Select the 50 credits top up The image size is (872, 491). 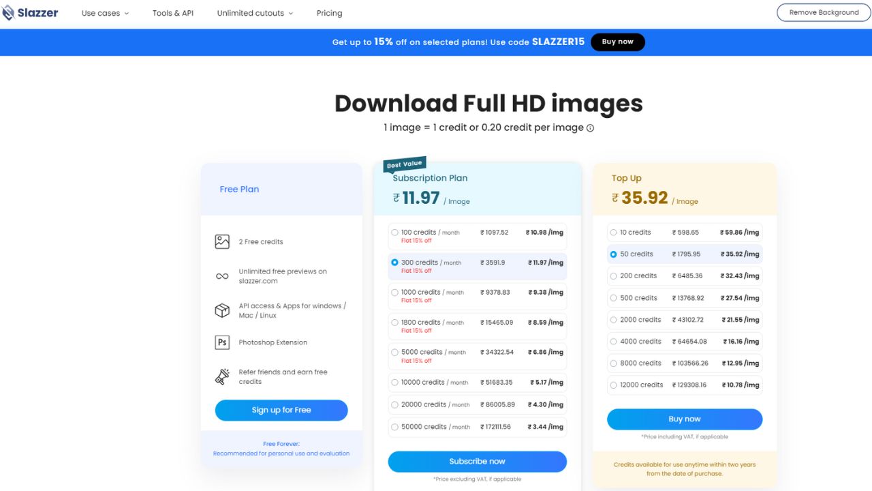(685, 254)
